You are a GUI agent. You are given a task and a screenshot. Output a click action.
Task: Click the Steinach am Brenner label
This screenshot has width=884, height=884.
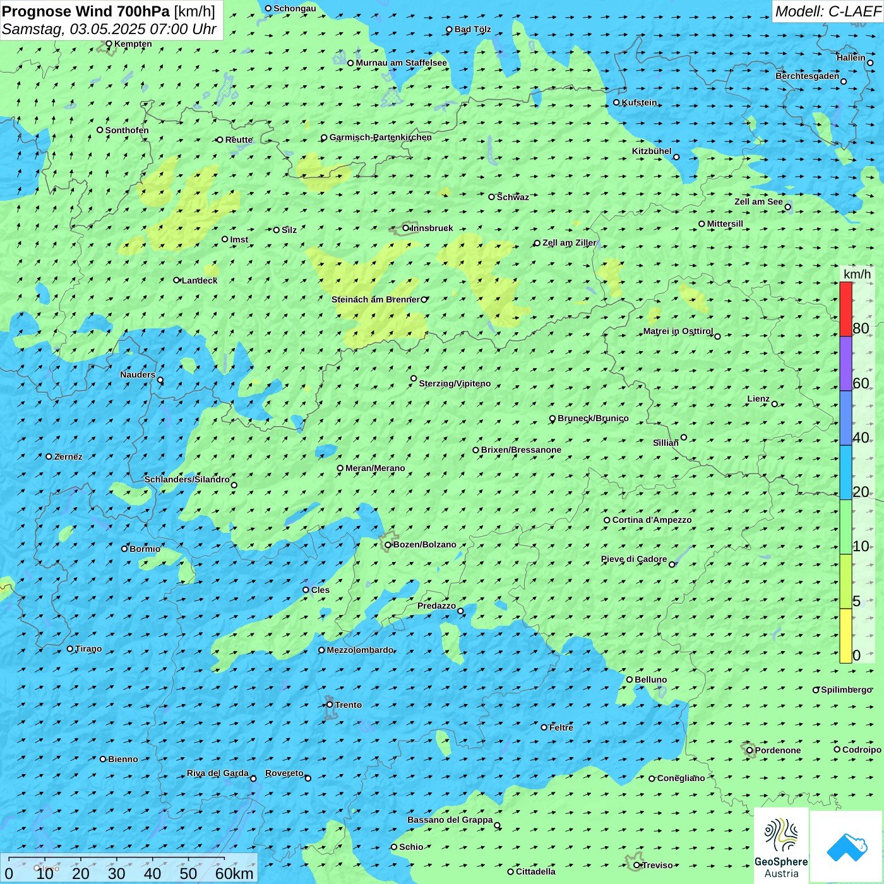[375, 299]
